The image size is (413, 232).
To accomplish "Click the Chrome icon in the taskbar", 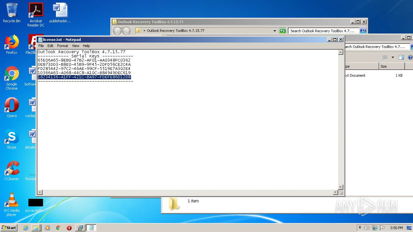I will click(58, 228).
